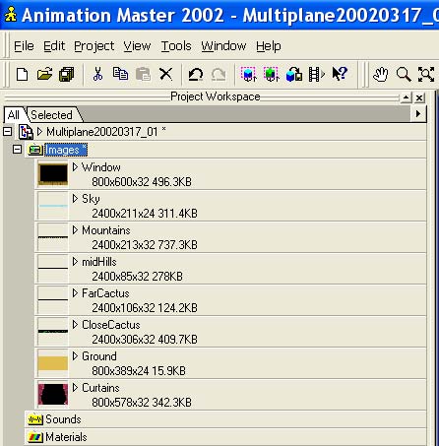Collapse the Images folder tree node
Viewport: 439px width, 446px height.
click(17, 150)
